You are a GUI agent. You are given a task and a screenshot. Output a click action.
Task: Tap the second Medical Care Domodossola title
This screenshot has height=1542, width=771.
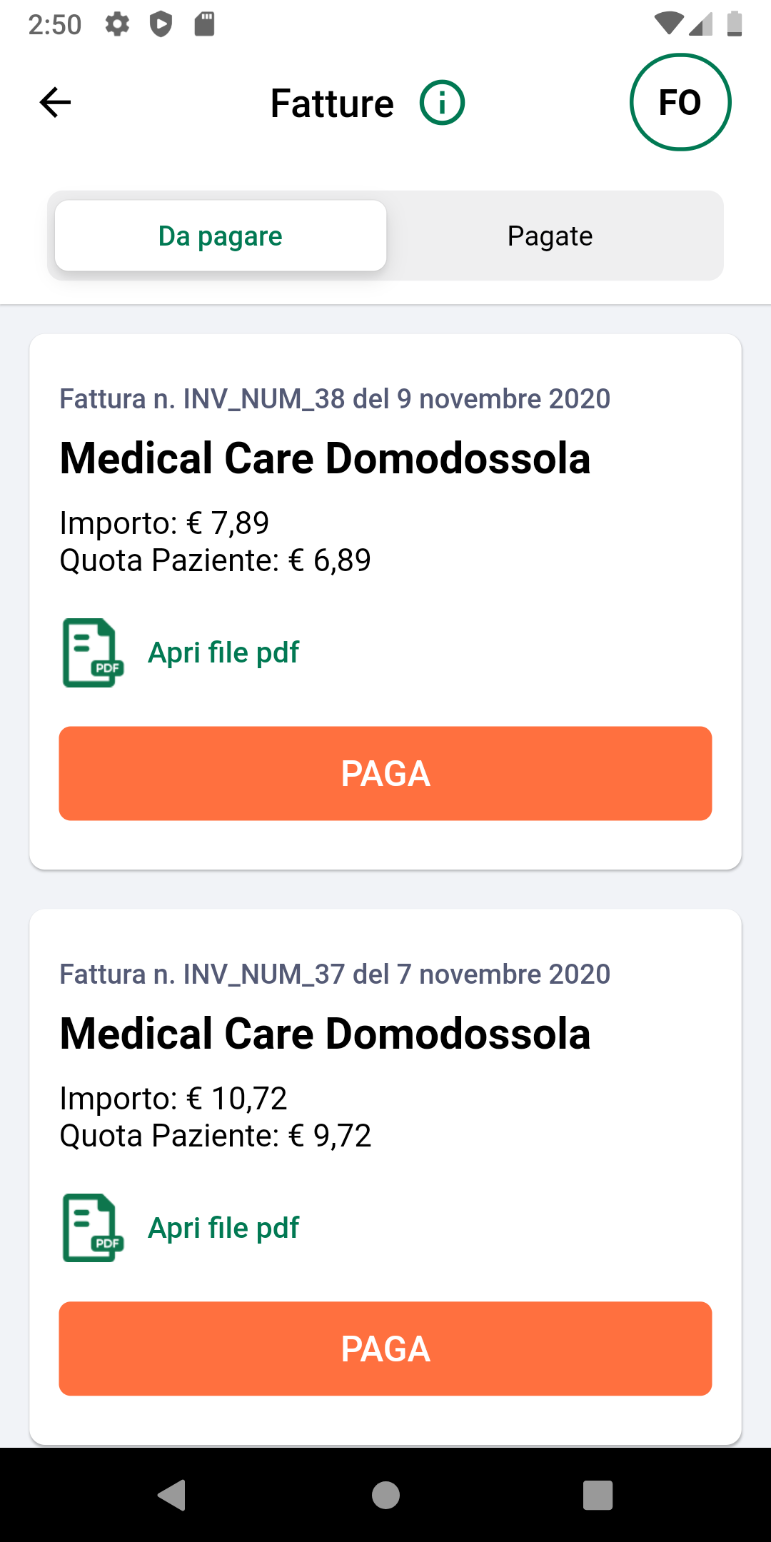tap(325, 1034)
